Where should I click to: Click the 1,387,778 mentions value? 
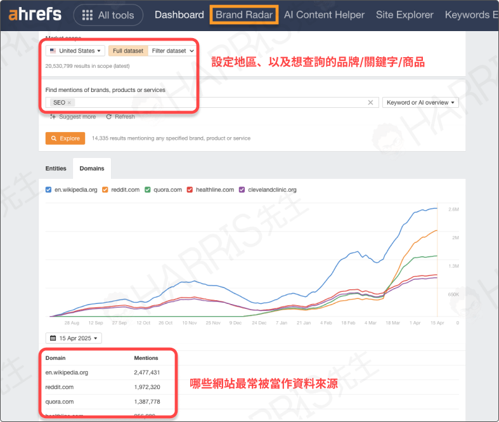click(147, 402)
